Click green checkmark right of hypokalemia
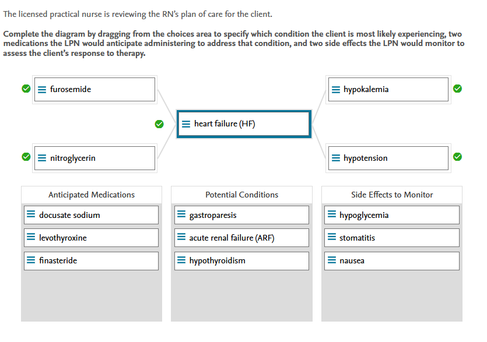This screenshot has height=342, width=487. tap(458, 89)
